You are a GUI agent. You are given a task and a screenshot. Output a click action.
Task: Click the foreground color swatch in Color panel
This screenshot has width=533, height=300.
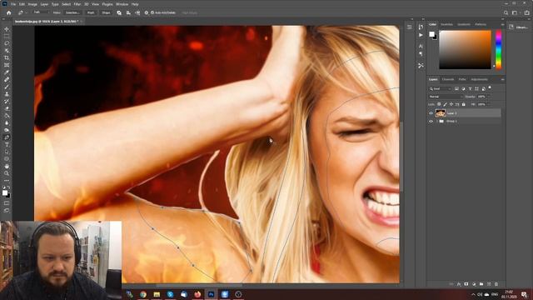pyautogui.click(x=431, y=34)
